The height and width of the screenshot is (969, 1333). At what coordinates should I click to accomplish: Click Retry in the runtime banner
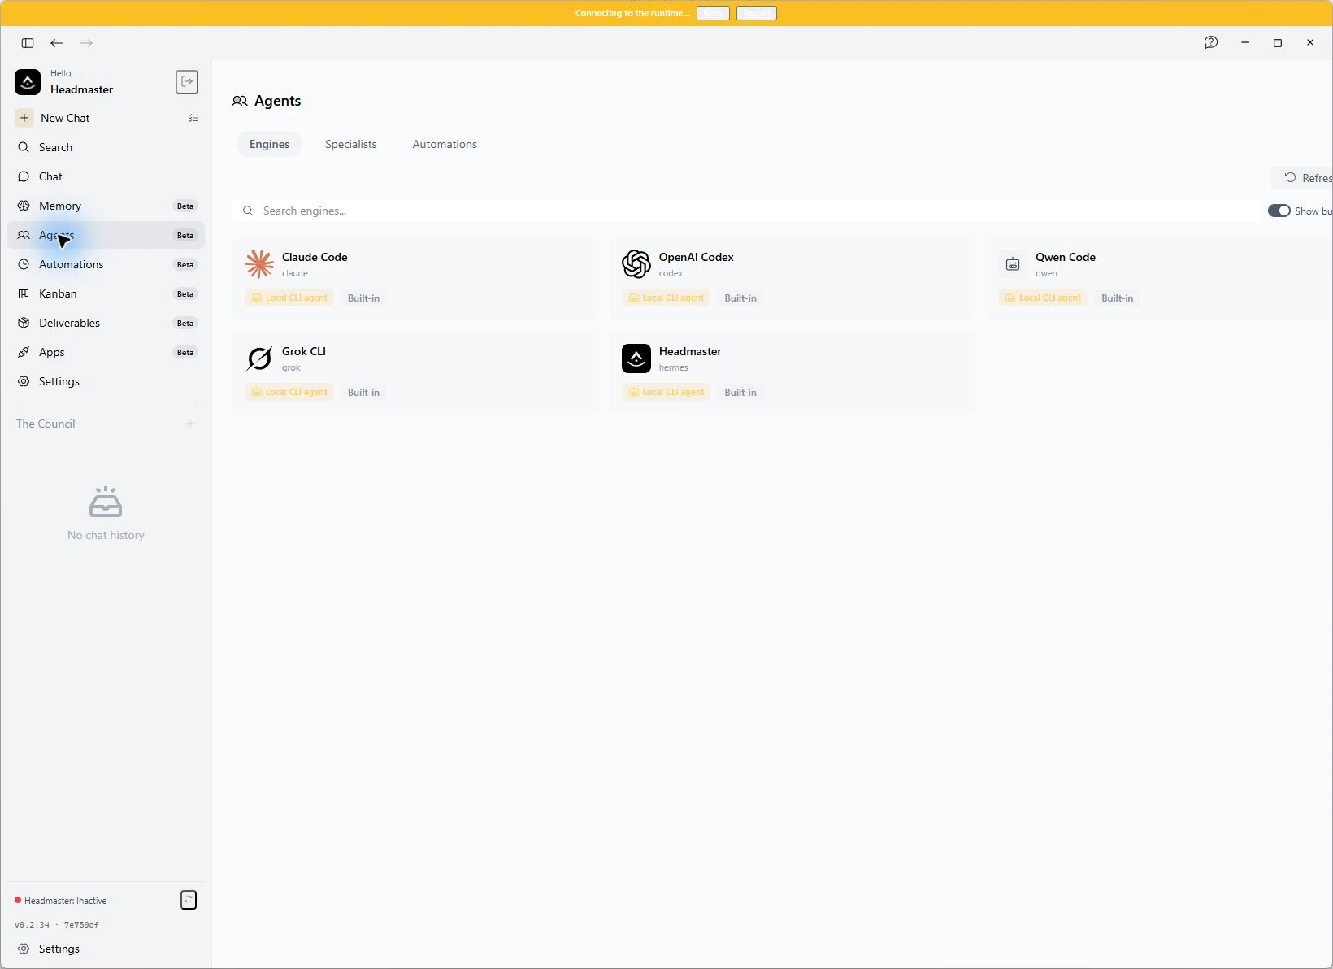pyautogui.click(x=713, y=13)
